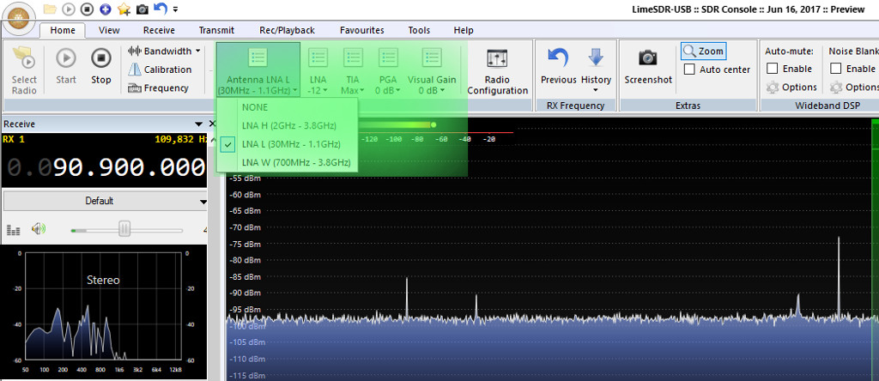The width and height of the screenshot is (879, 381).
Task: Open the Bandwidth dropdown
Action: [x=164, y=51]
